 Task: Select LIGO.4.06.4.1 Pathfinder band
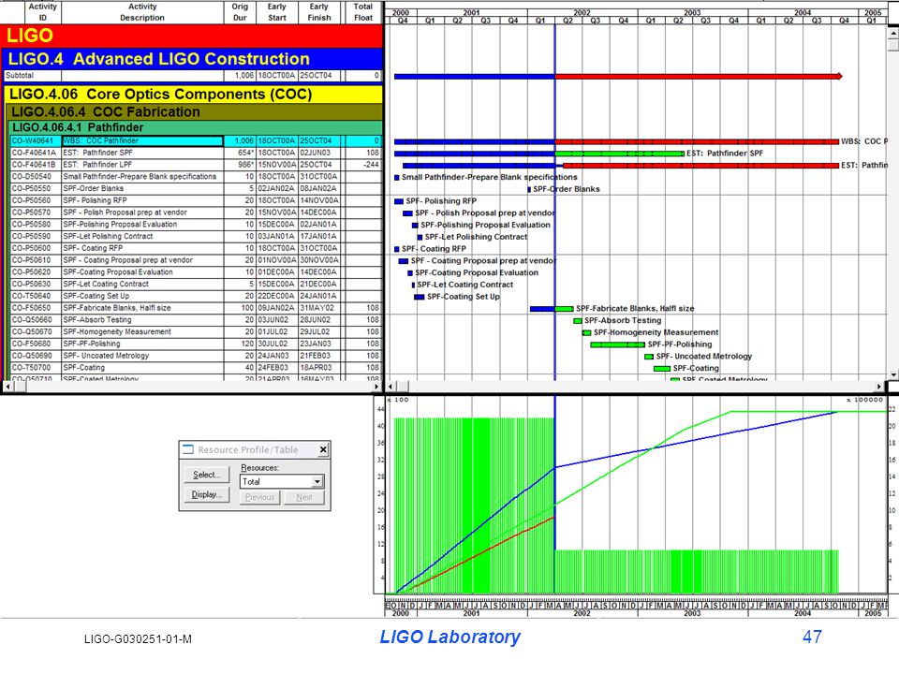[196, 127]
